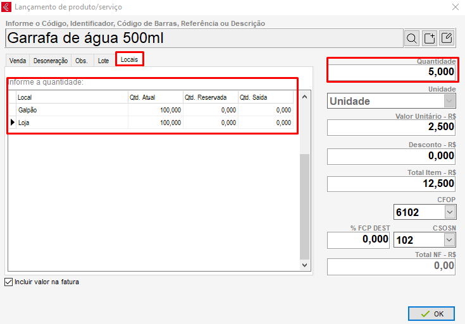The width and height of the screenshot is (465, 324).
Task: Toggle Incluir valor na fatura checkbox
Action: click(x=9, y=282)
